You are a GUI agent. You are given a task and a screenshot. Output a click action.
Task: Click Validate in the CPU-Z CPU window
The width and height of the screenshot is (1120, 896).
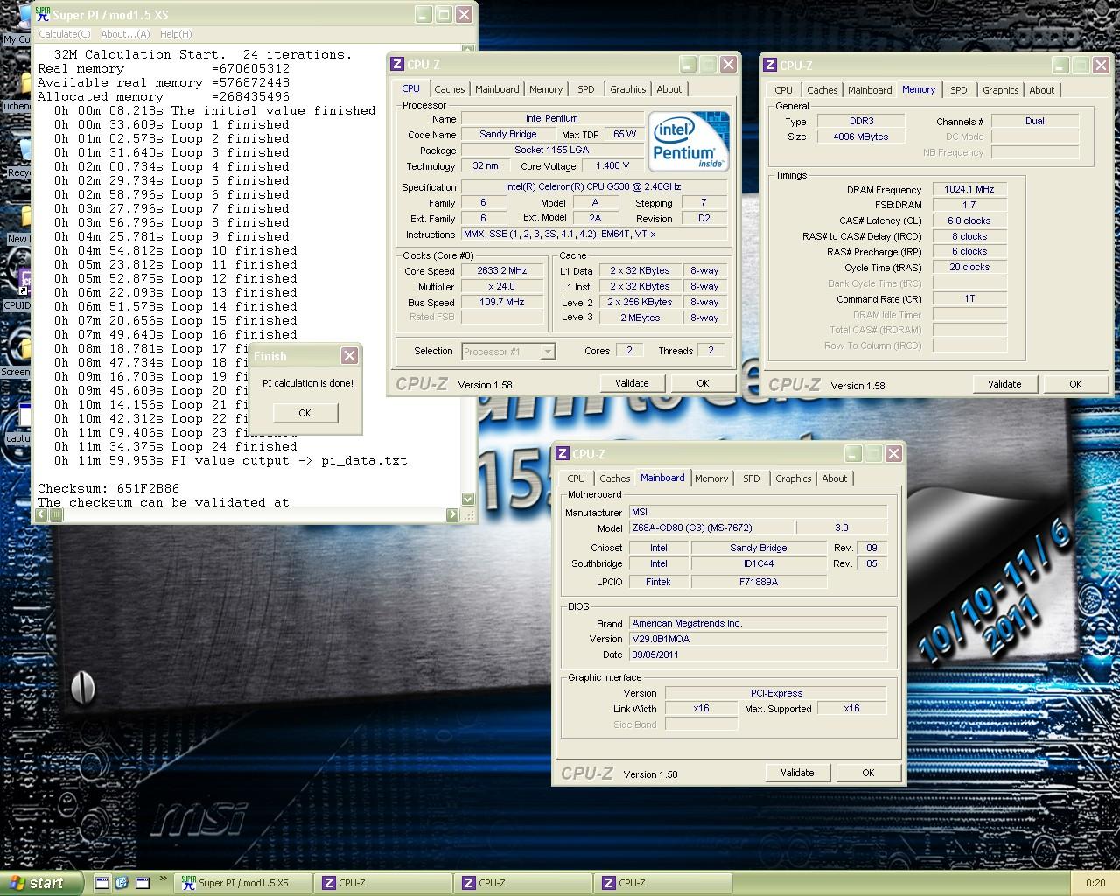[x=632, y=383]
